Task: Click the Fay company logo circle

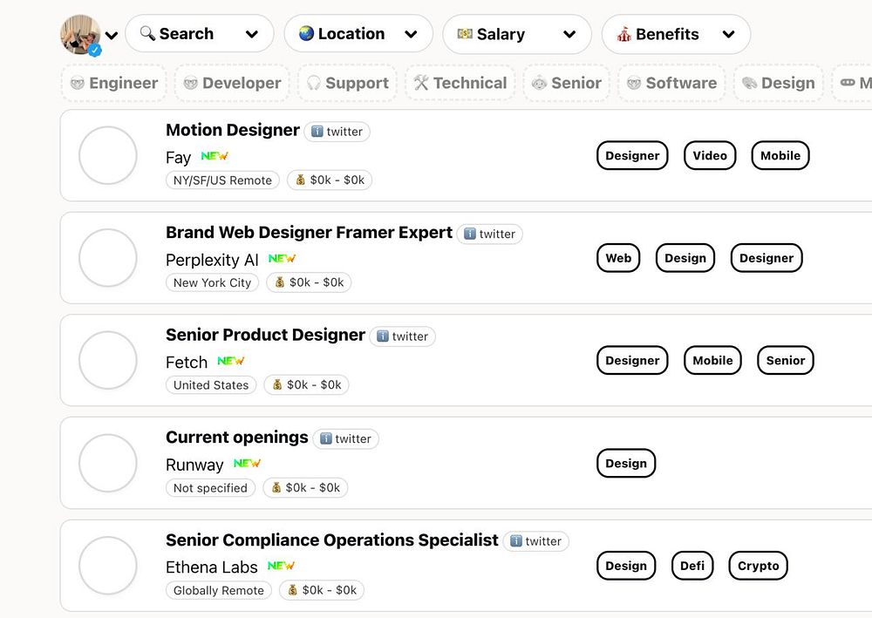Action: point(108,155)
